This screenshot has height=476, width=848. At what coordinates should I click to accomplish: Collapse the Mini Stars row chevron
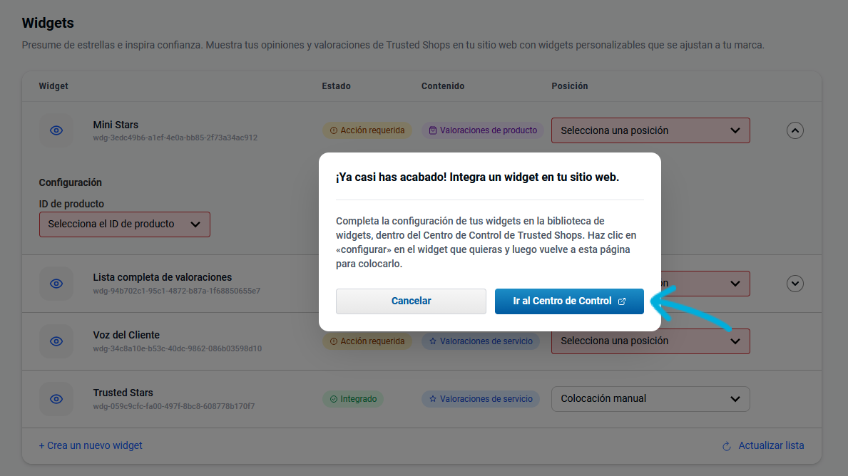point(795,130)
